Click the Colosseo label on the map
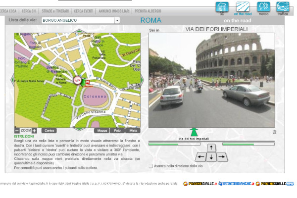 click(95, 97)
